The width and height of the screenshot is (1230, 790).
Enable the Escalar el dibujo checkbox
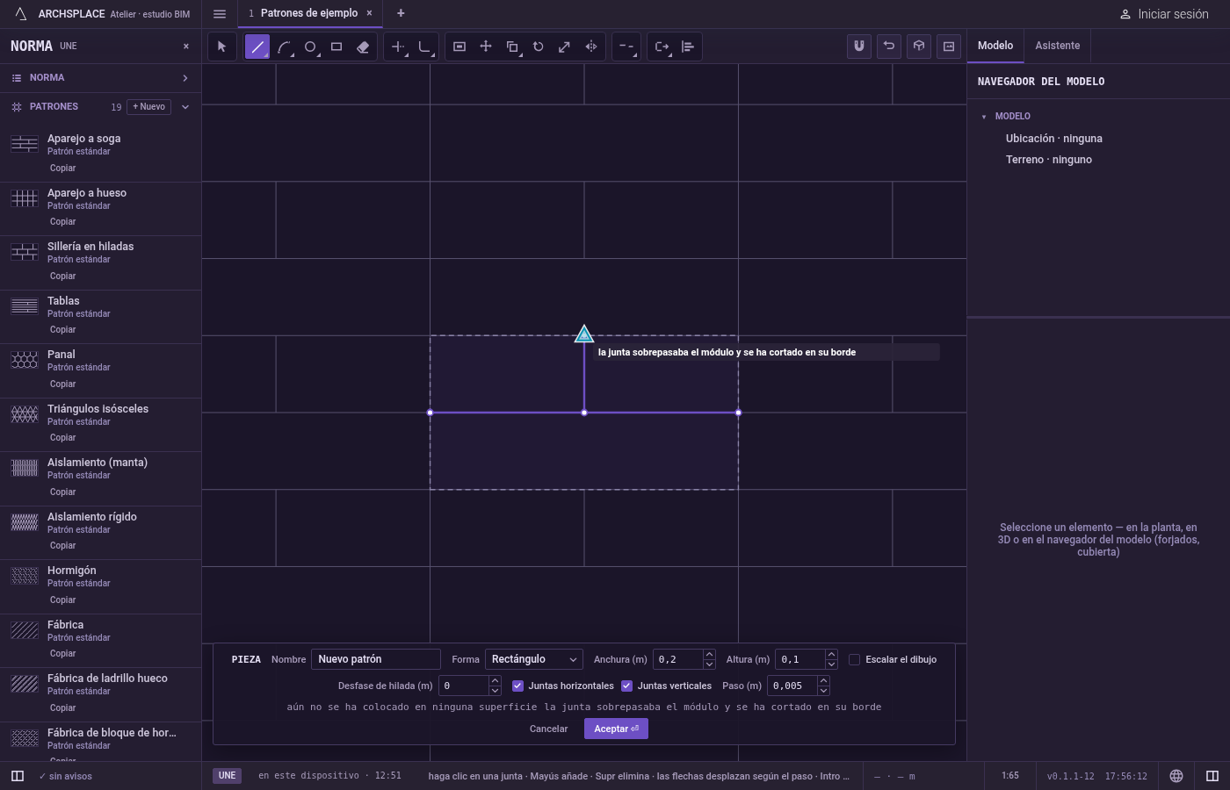854,660
